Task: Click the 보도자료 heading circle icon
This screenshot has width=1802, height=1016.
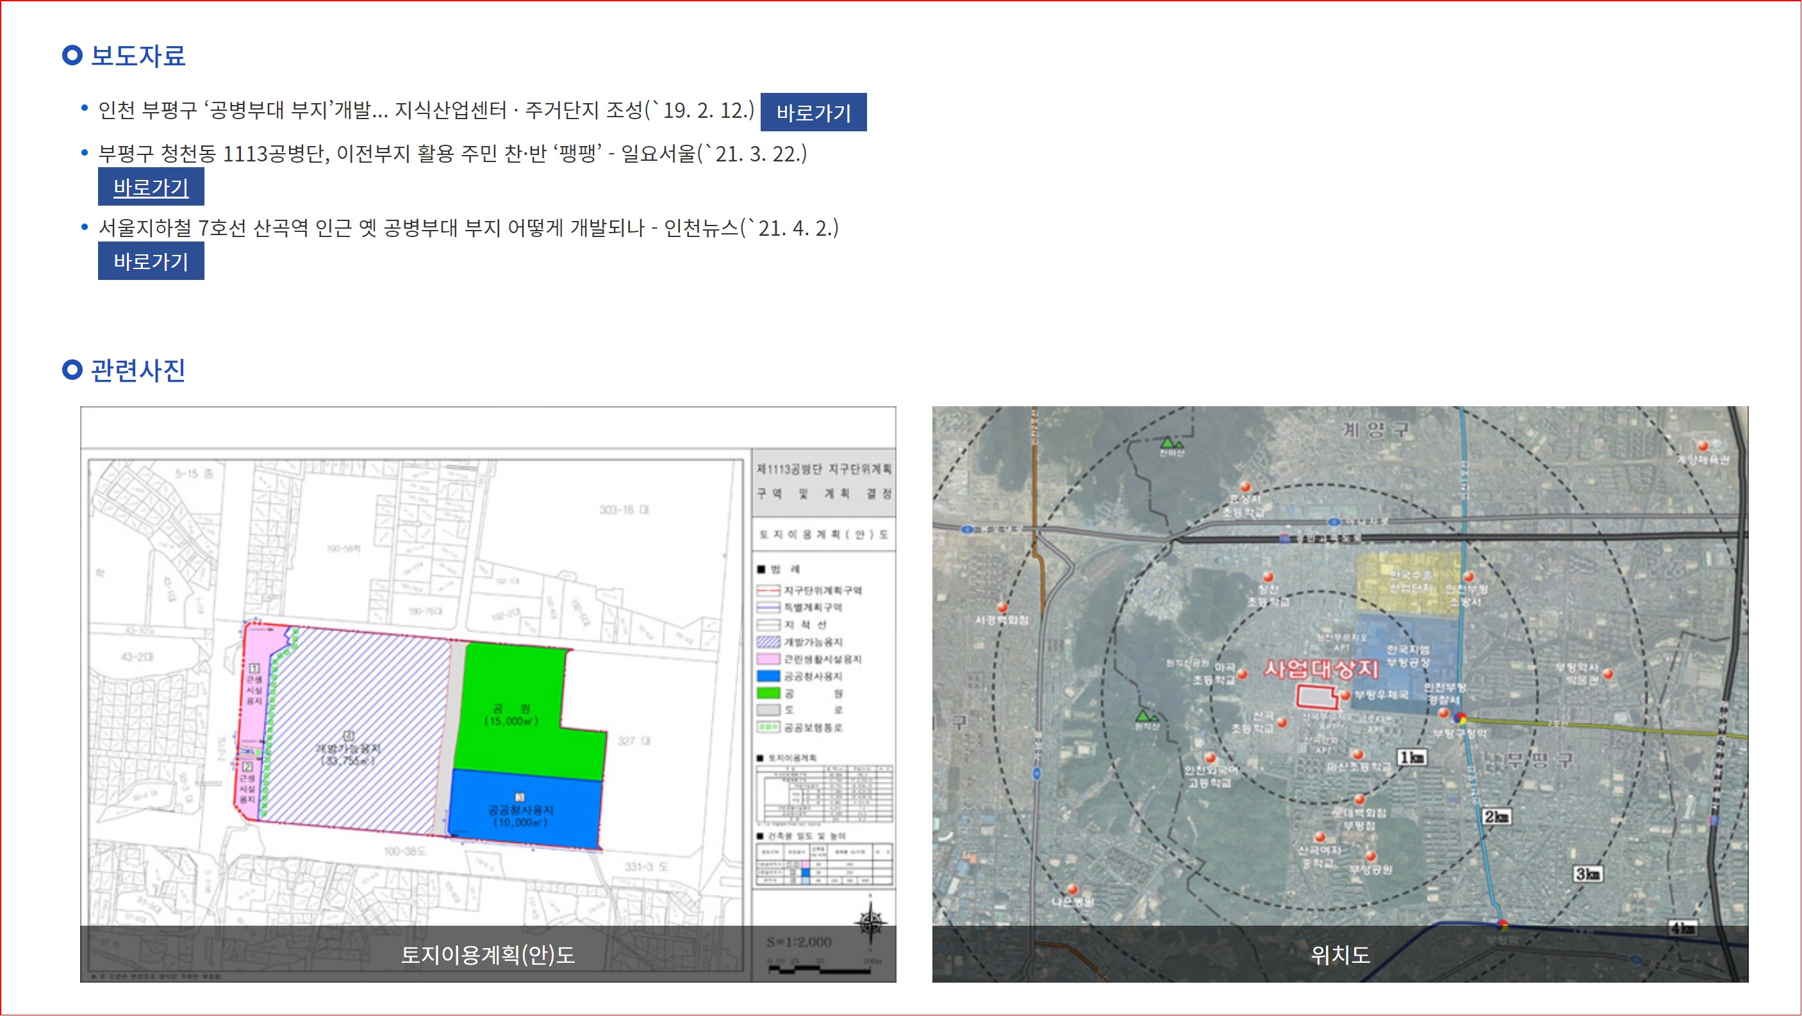Action: [x=72, y=55]
